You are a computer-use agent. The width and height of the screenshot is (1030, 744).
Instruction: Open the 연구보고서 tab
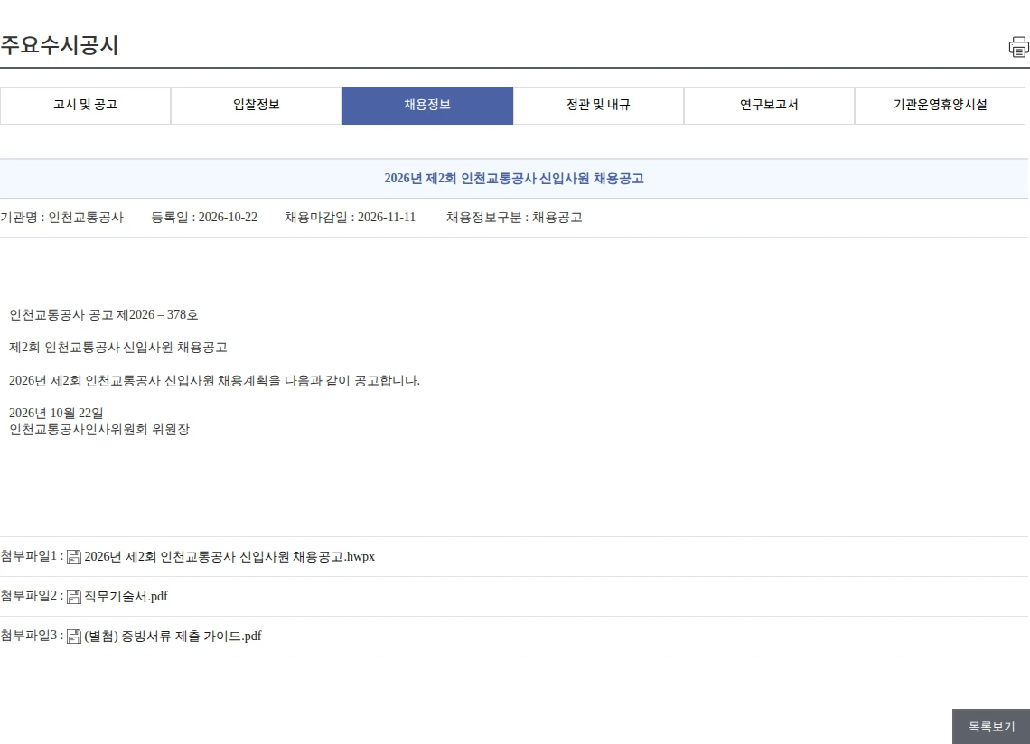(x=769, y=105)
